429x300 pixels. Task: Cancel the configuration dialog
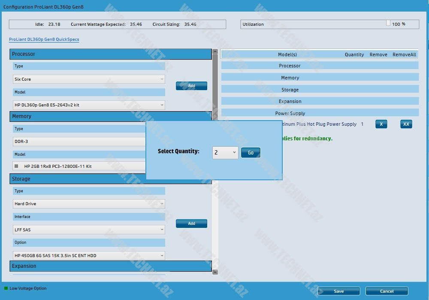387,291
